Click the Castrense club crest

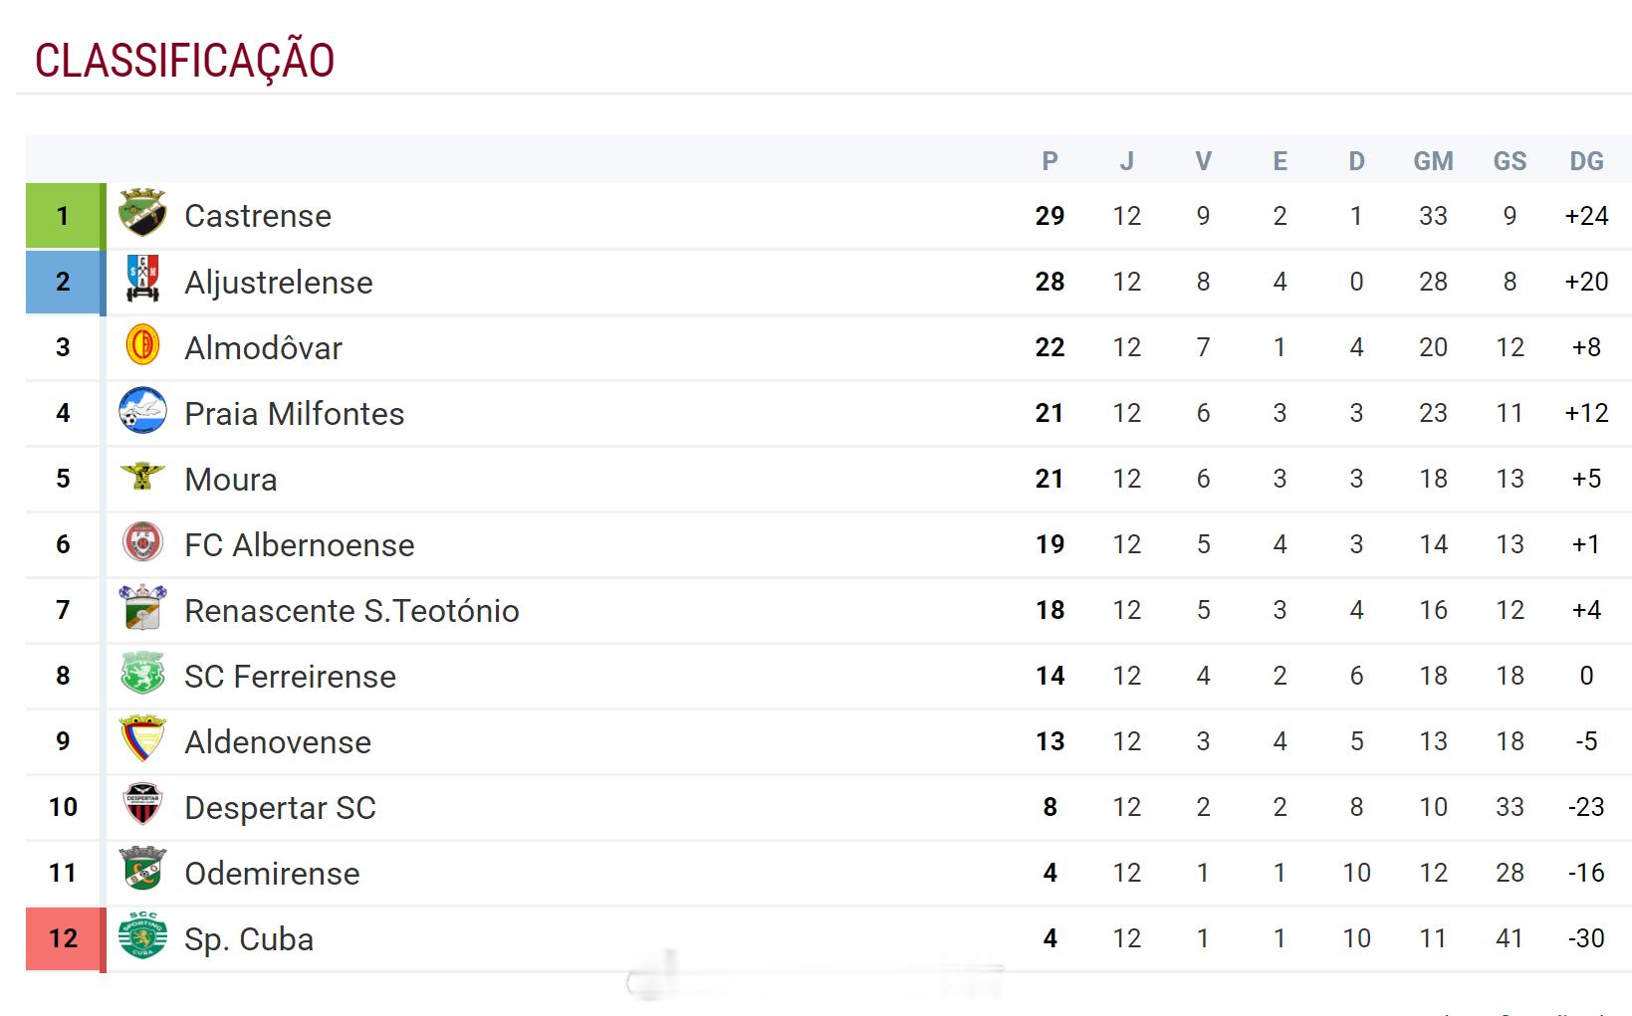142,213
